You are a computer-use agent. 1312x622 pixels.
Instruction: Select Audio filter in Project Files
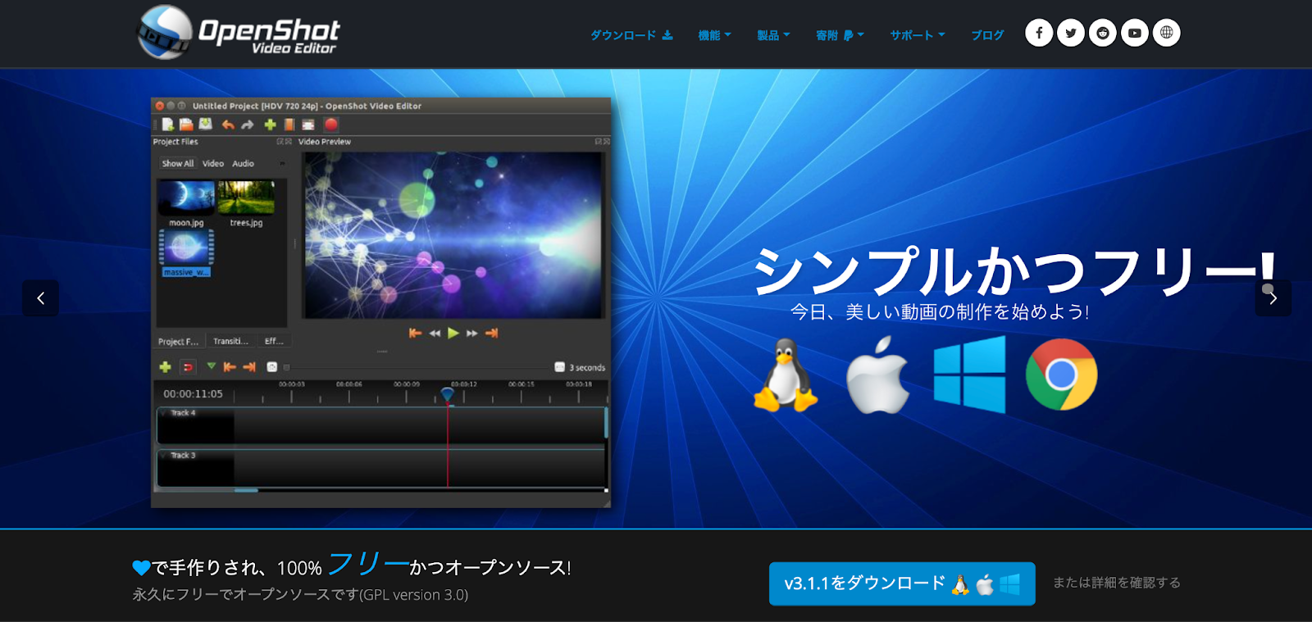point(244,164)
